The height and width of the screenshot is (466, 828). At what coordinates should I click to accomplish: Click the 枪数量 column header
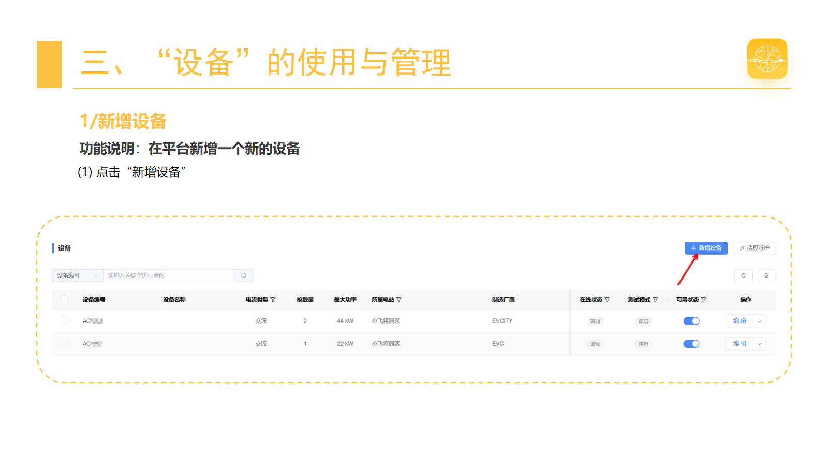(x=305, y=300)
